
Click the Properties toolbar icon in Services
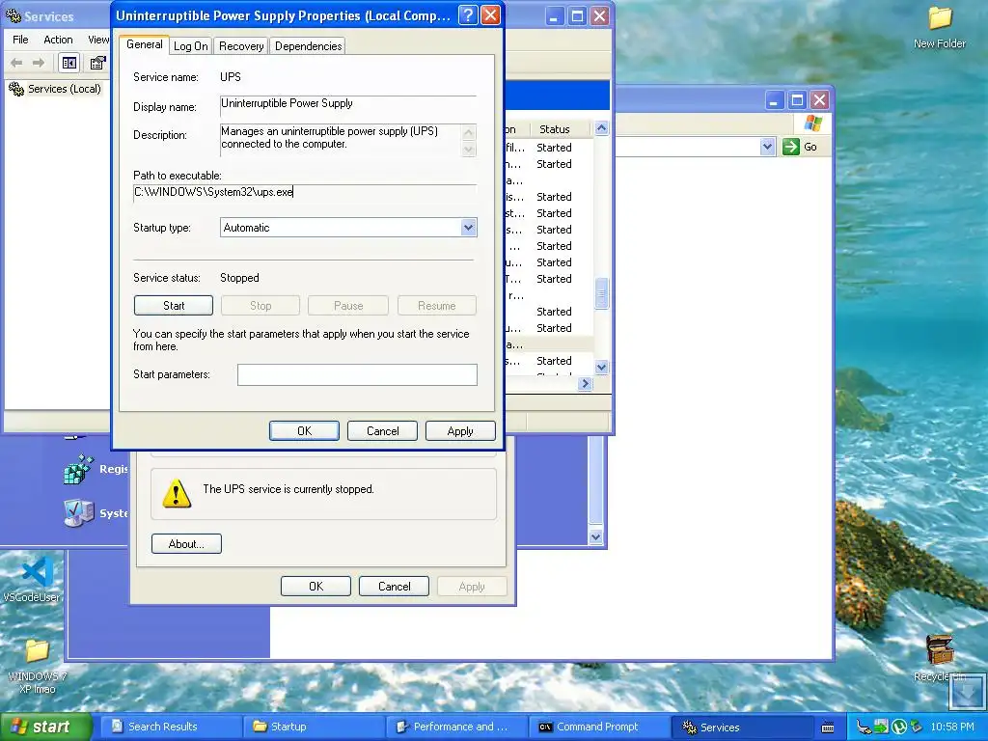coord(97,63)
